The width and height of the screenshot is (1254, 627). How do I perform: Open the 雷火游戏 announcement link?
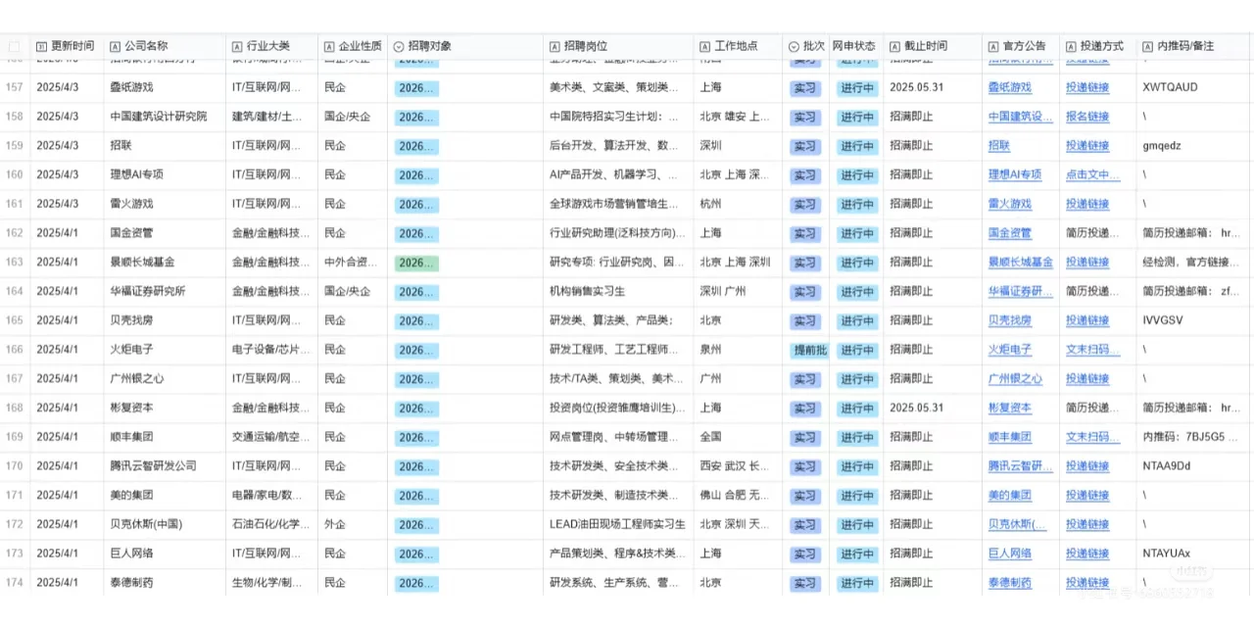pos(1009,204)
